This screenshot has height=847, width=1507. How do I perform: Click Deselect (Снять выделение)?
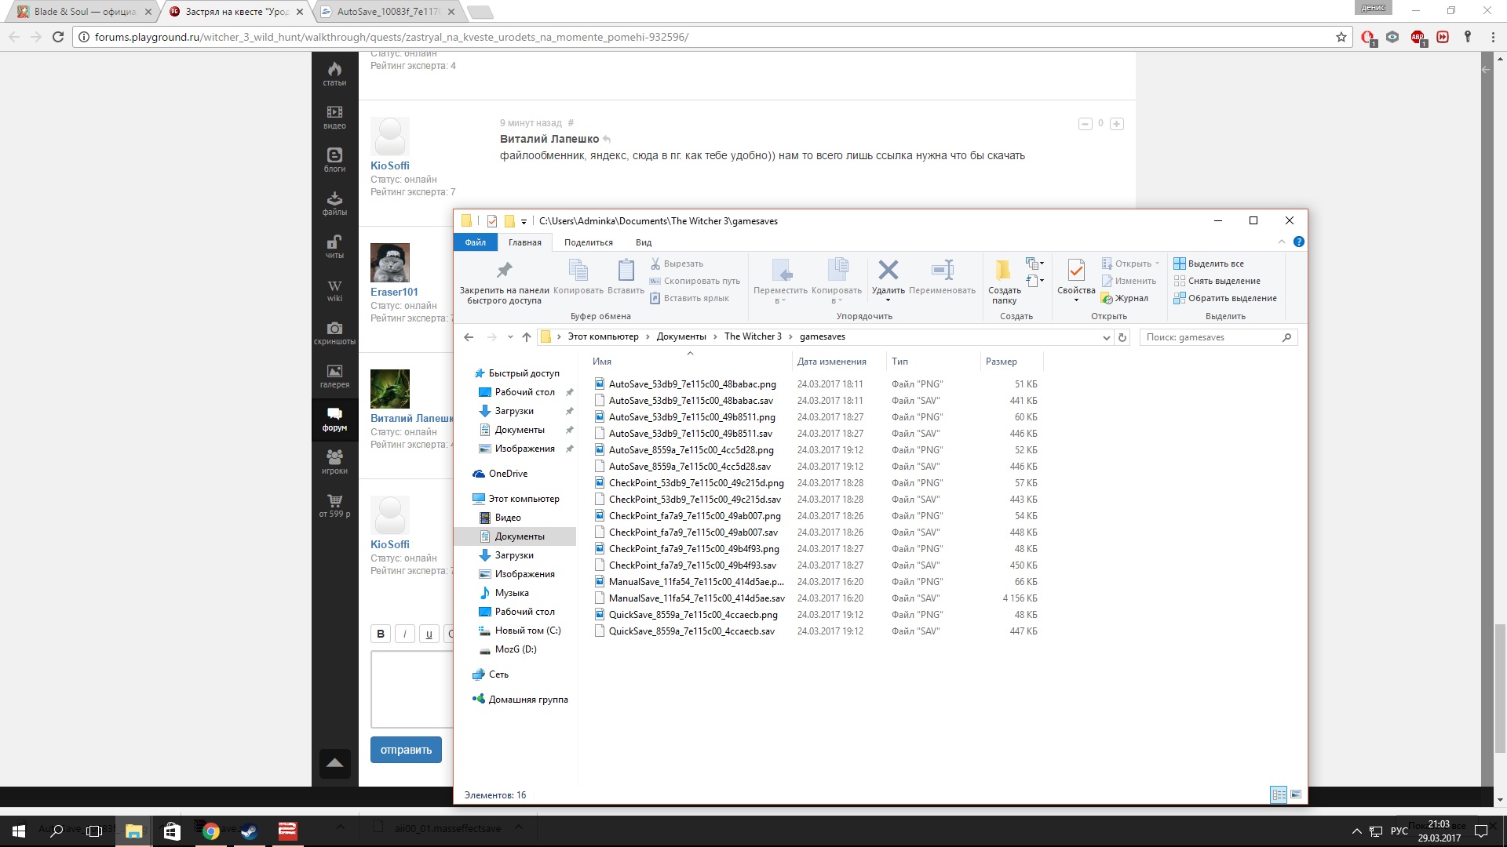[1217, 281]
